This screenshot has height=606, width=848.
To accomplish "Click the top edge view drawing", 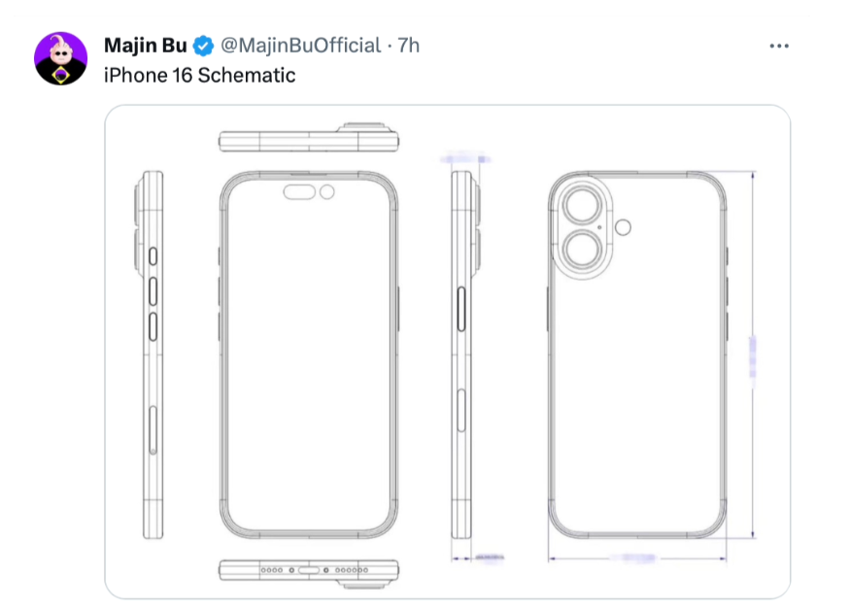I will [x=309, y=138].
